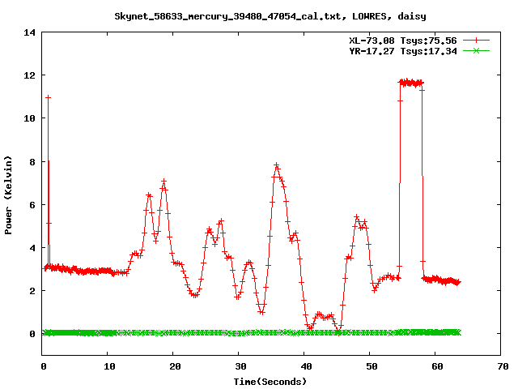Click the plot title 'Skynet_58633_mercury_39480_47054_cal.txt, LOWRES, daisy'
Screen dimensions: 518x389
point(270,16)
